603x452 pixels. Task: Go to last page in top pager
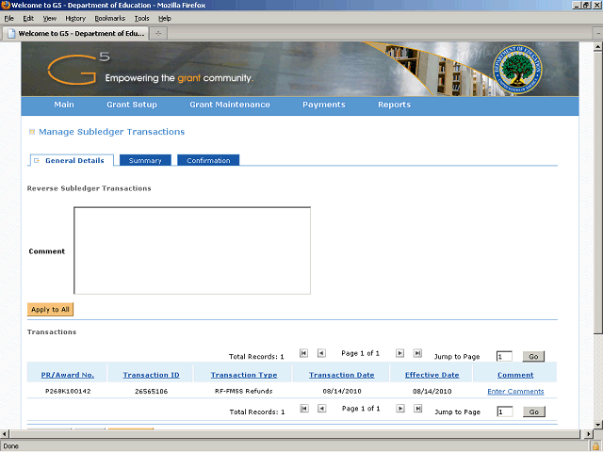click(x=417, y=353)
